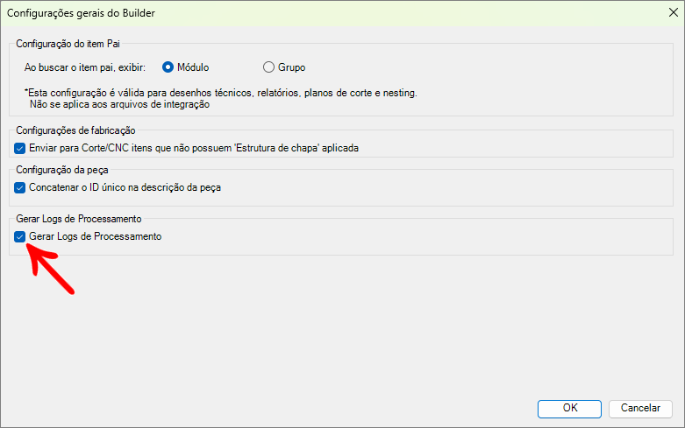Uncheck Enviar para Corte/CNC itens checkbox
The width and height of the screenshot is (685, 428).
[19, 148]
